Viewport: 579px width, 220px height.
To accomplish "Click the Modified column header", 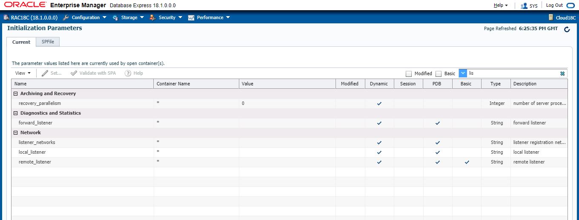I will [350, 84].
